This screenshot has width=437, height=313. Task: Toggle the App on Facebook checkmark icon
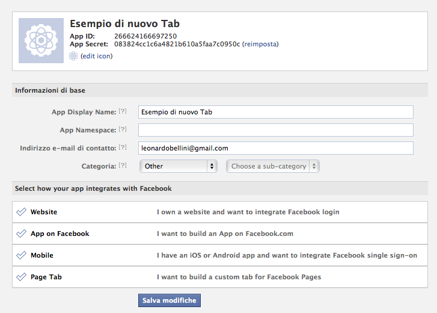coord(21,234)
